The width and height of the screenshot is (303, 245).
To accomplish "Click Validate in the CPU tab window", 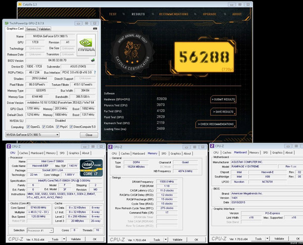I will tap(76, 239).
